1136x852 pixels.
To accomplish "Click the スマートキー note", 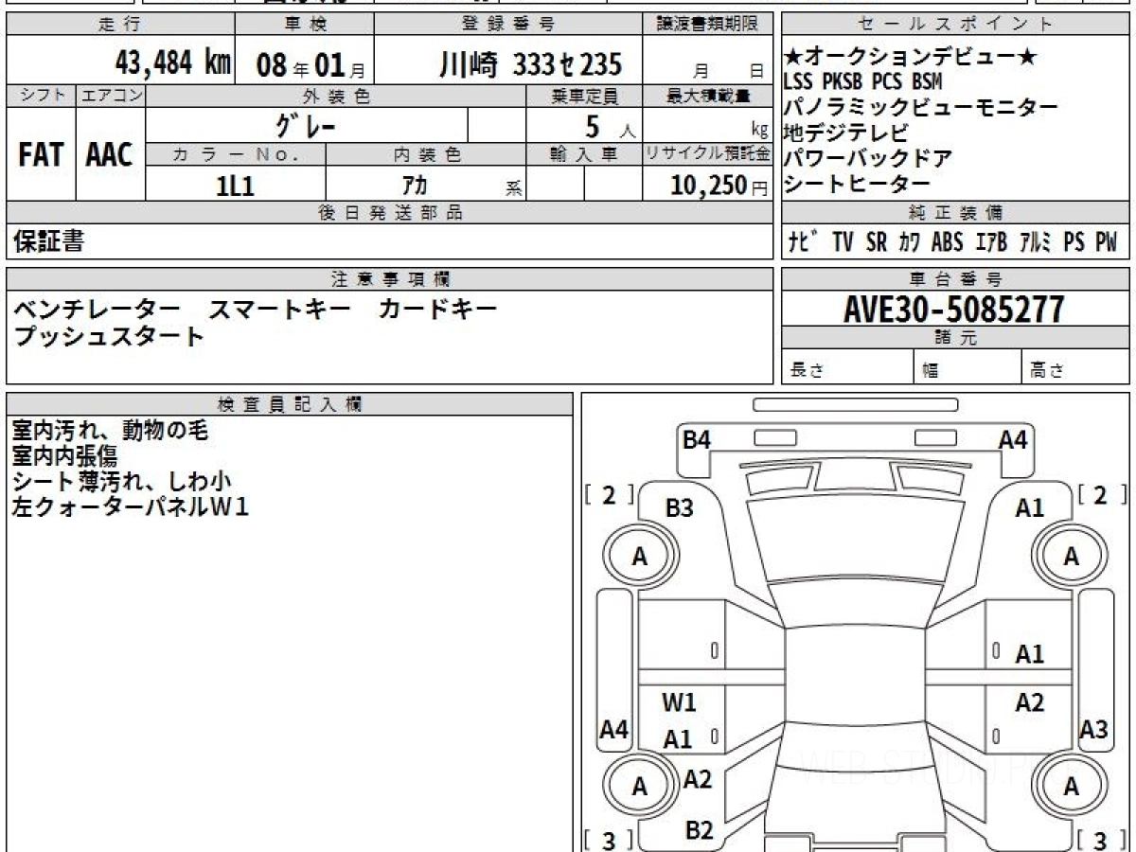I will [x=280, y=309].
